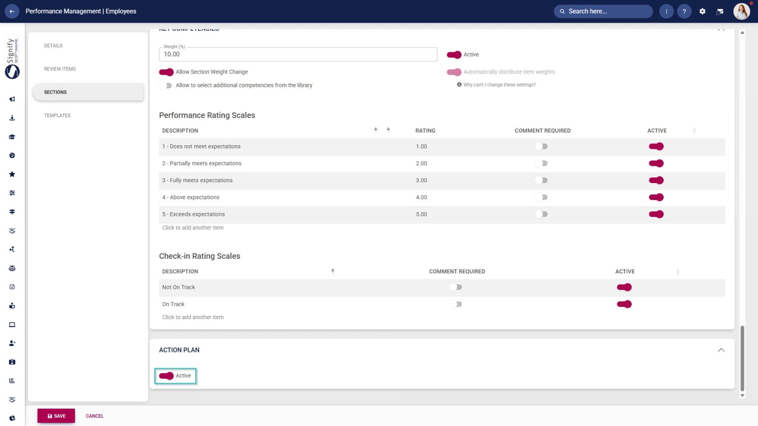
Task: Click Why can't I change these settings
Action: 499,85
